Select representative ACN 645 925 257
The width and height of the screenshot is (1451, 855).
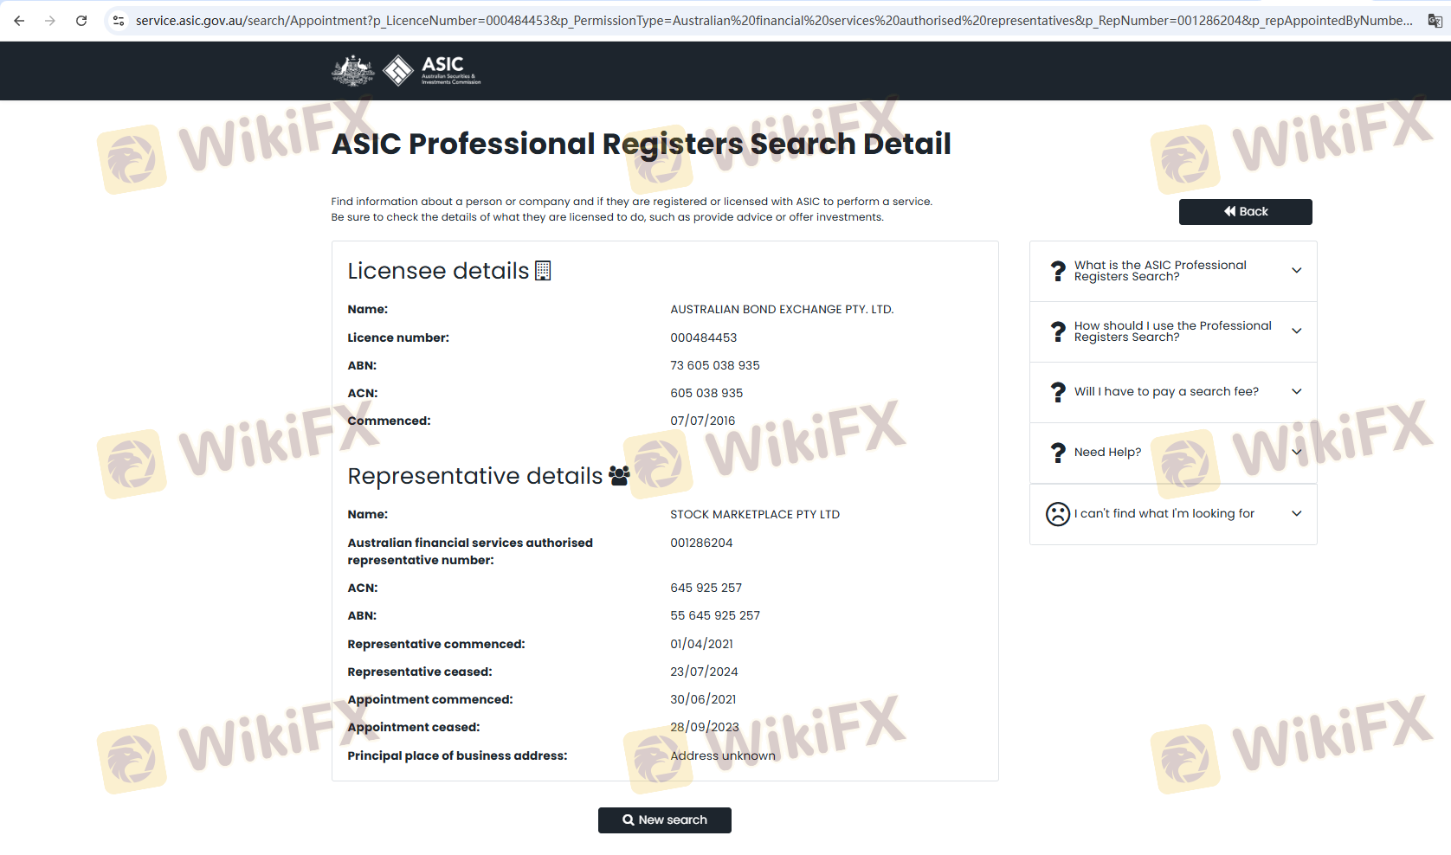click(706, 588)
